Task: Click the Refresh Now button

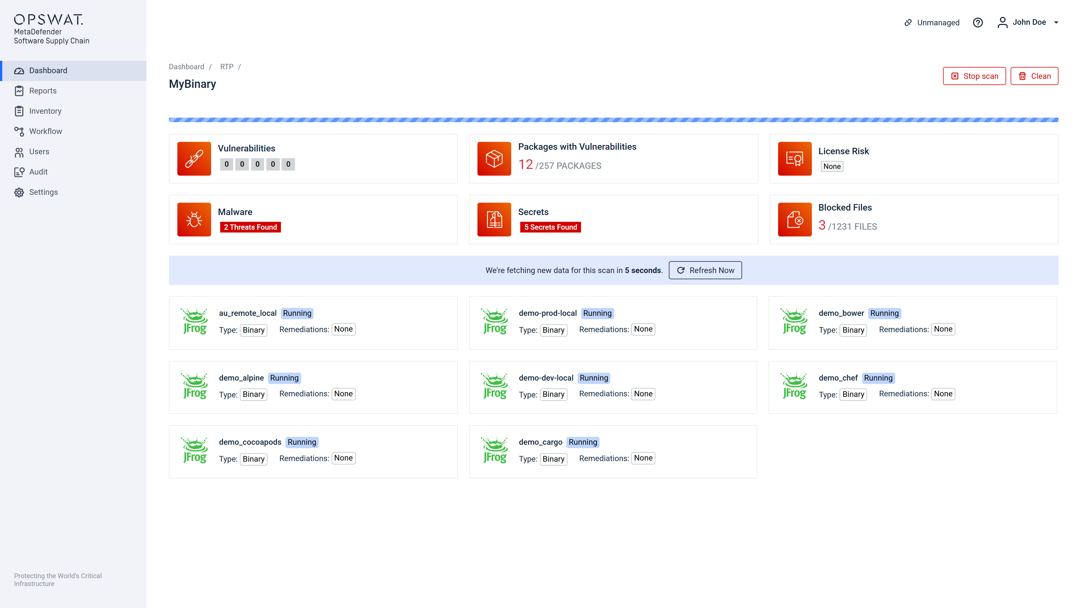Action: pos(705,270)
